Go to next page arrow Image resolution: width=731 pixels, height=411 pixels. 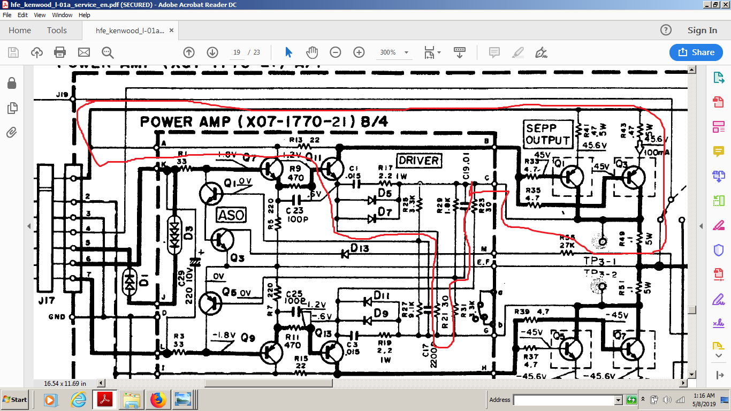(x=212, y=52)
